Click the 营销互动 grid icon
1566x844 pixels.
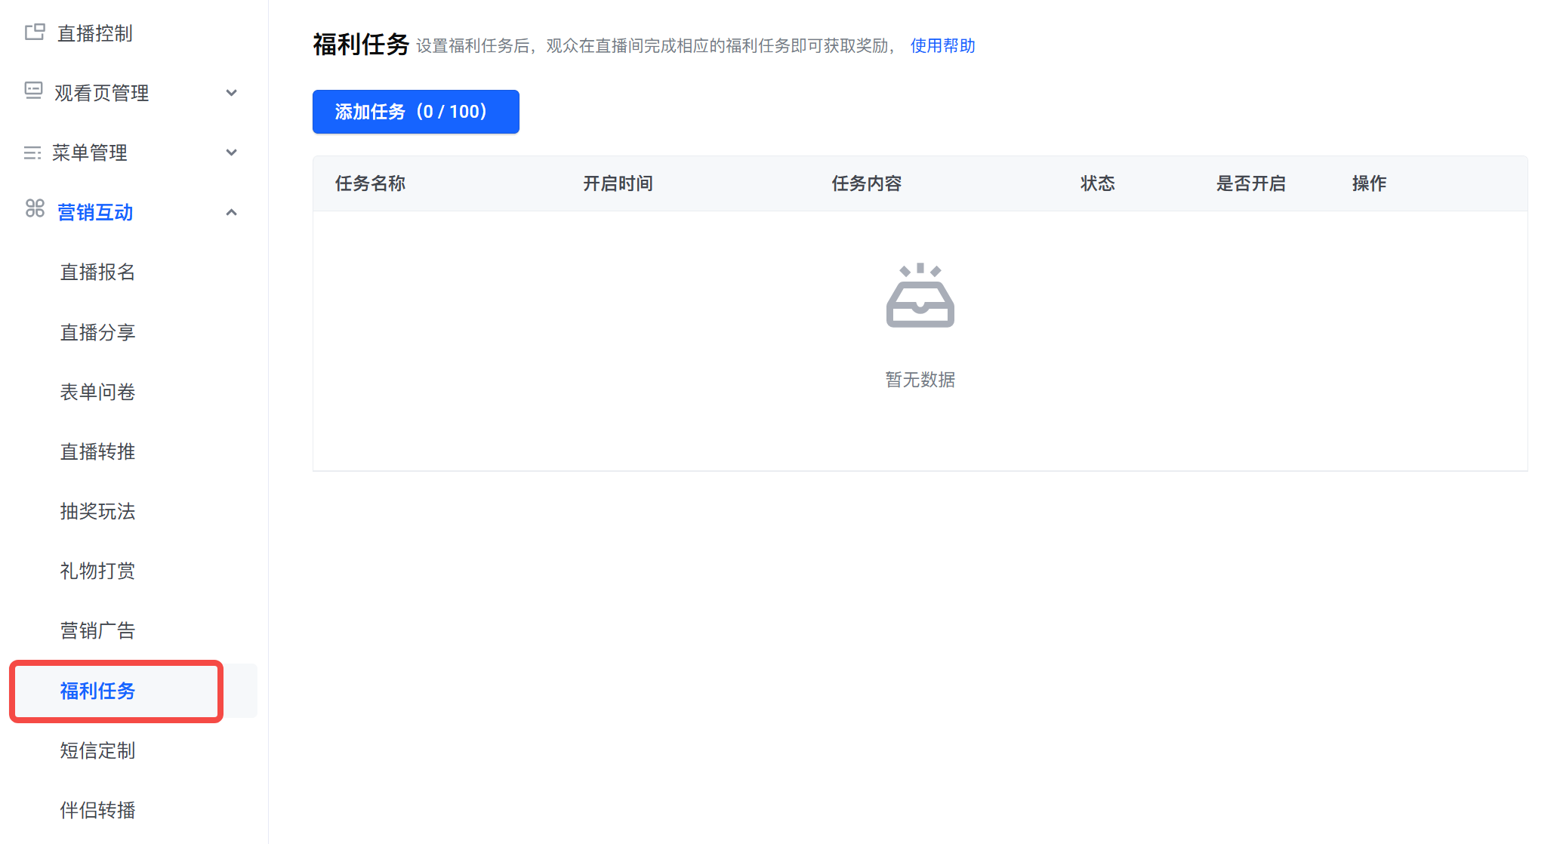coord(35,208)
